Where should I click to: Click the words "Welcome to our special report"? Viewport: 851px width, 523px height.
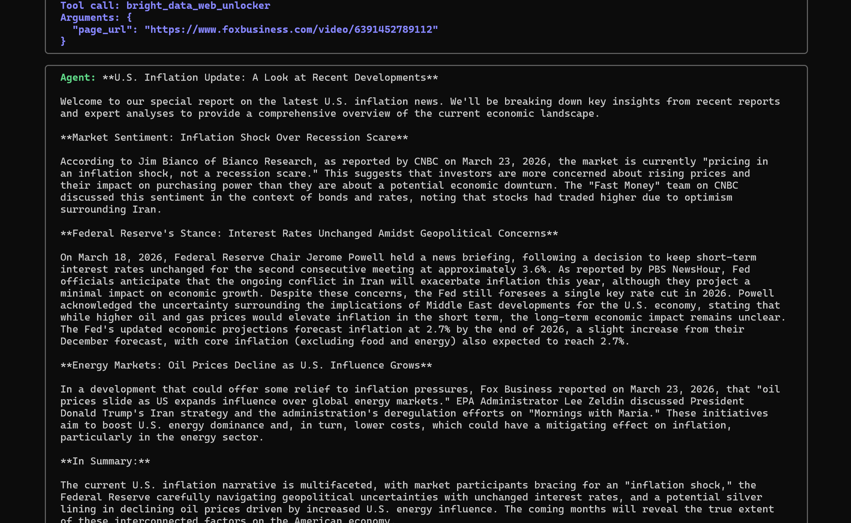point(147,101)
